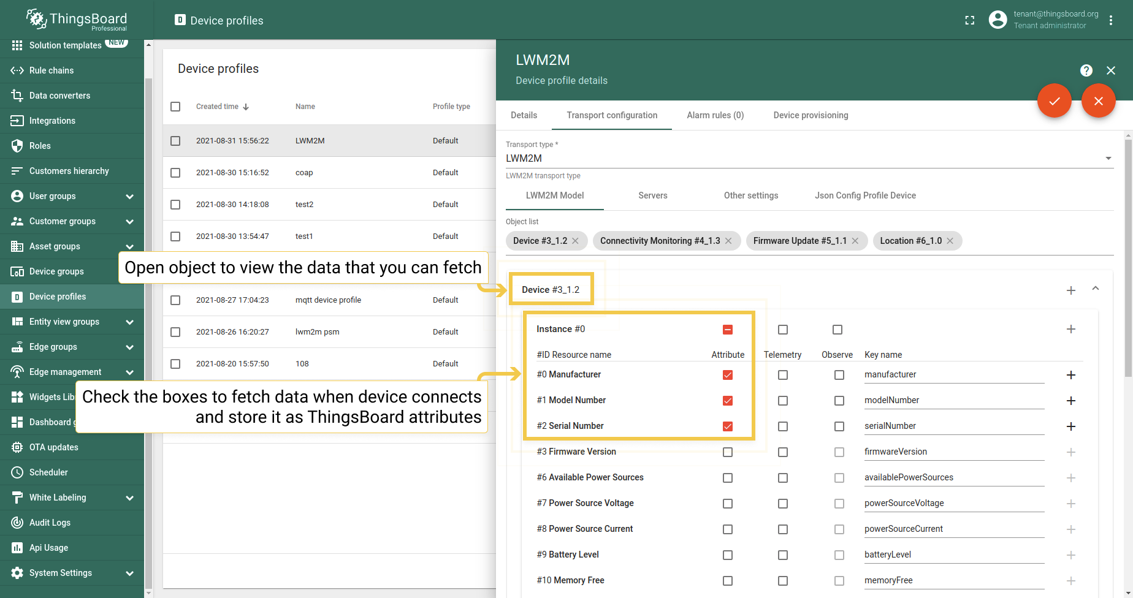The width and height of the screenshot is (1133, 598).
Task: Open the coap device profile row
Action: pos(329,173)
